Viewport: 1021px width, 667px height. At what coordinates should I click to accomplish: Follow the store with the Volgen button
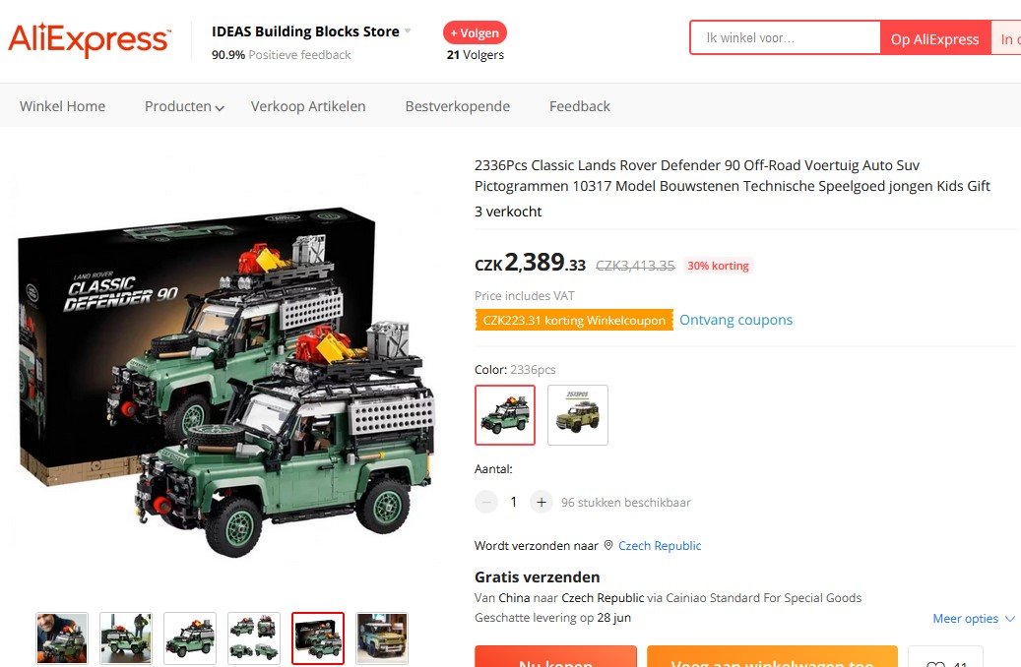coord(475,32)
